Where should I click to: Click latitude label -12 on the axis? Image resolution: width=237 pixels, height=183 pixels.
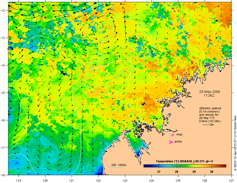point(3,10)
